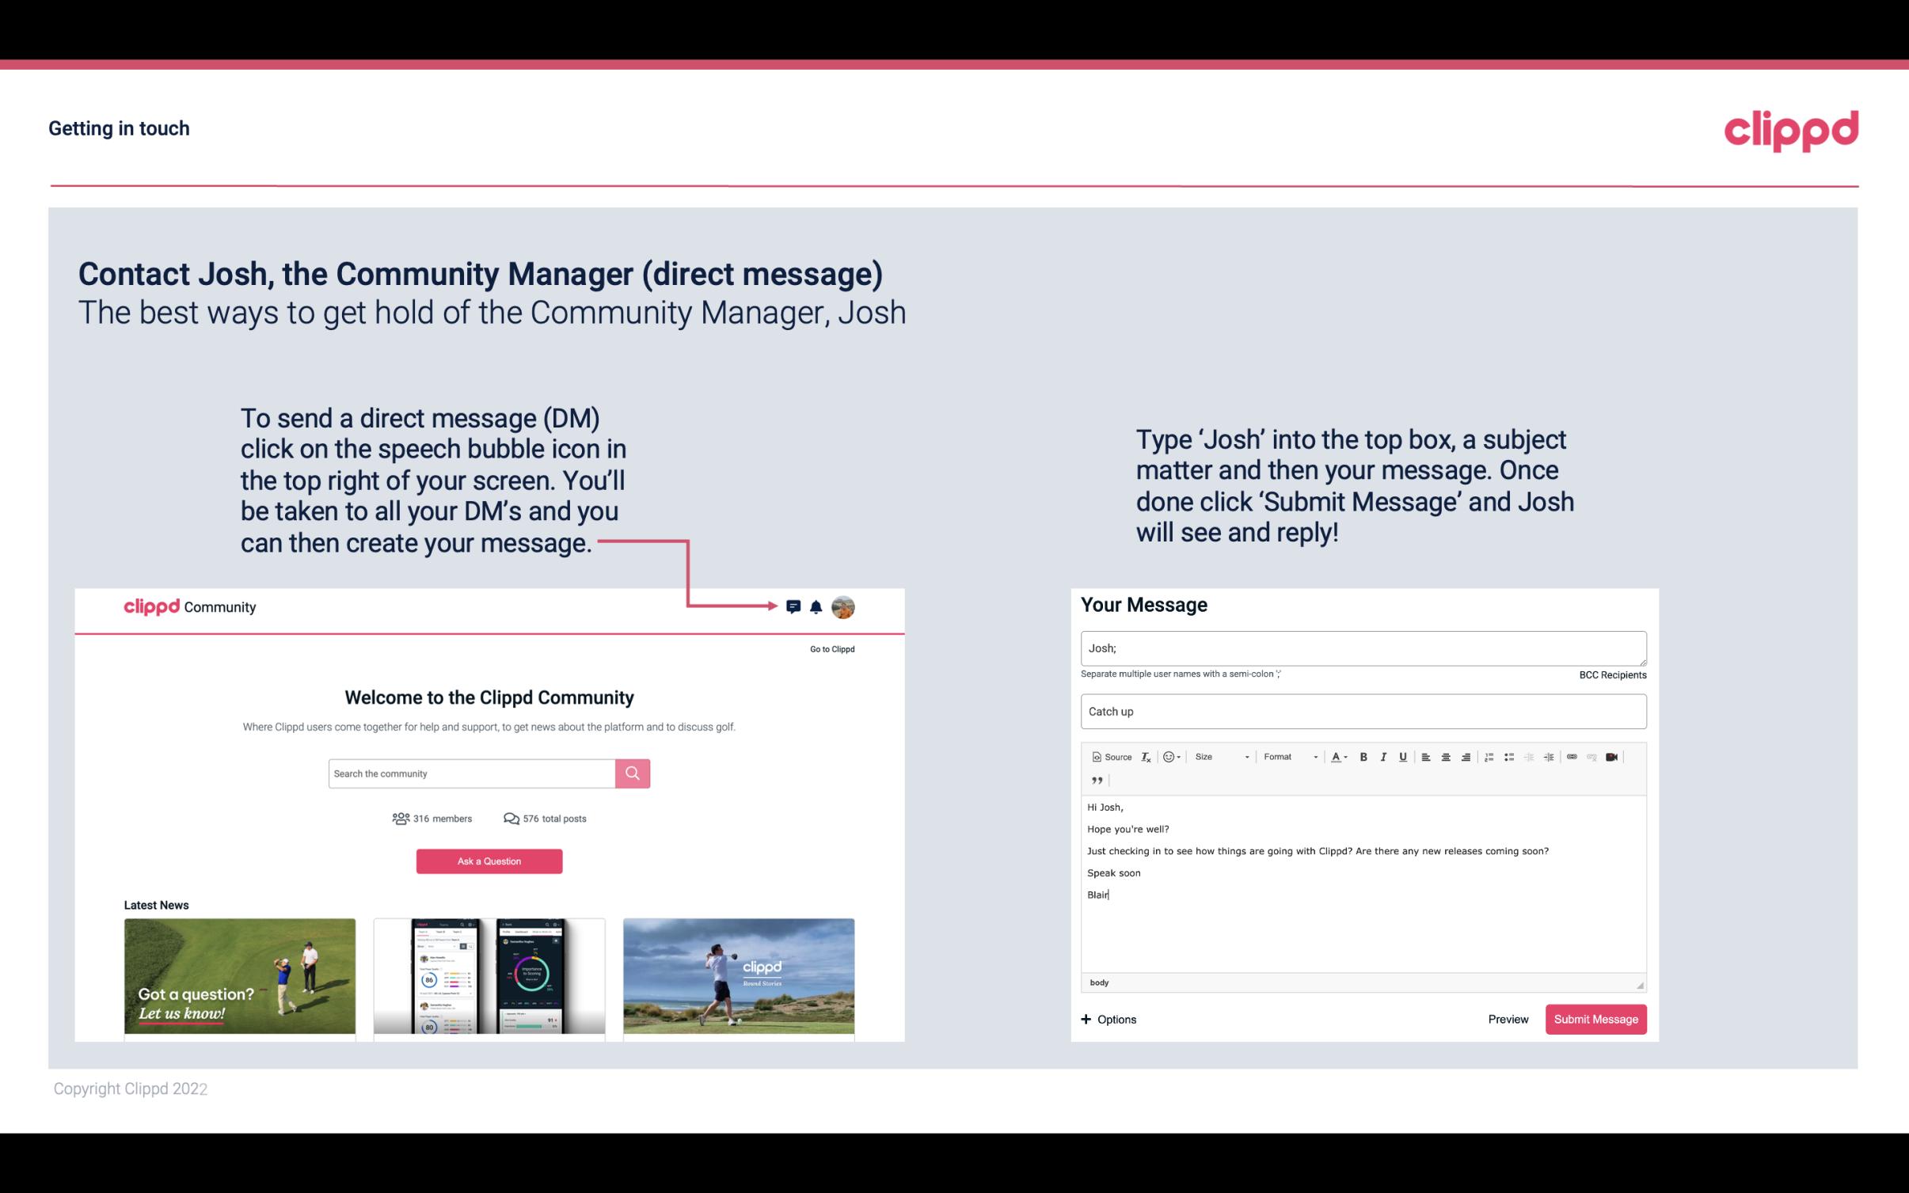Screen dimensions: 1909x1193
Task: Click the BCC Recipients toggle
Action: [x=1610, y=674]
